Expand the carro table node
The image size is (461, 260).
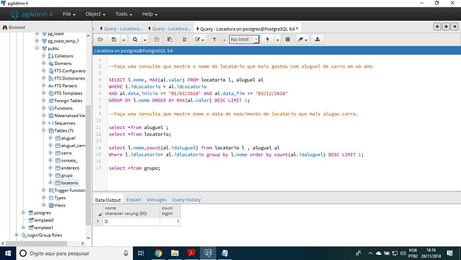[50, 152]
